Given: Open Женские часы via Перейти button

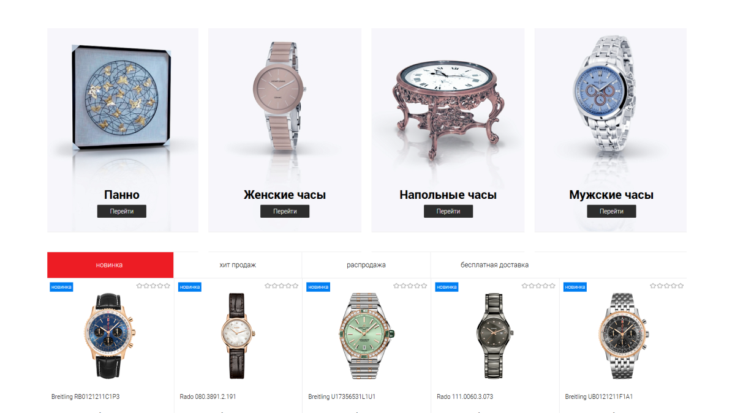Looking at the screenshot, I should [x=285, y=211].
